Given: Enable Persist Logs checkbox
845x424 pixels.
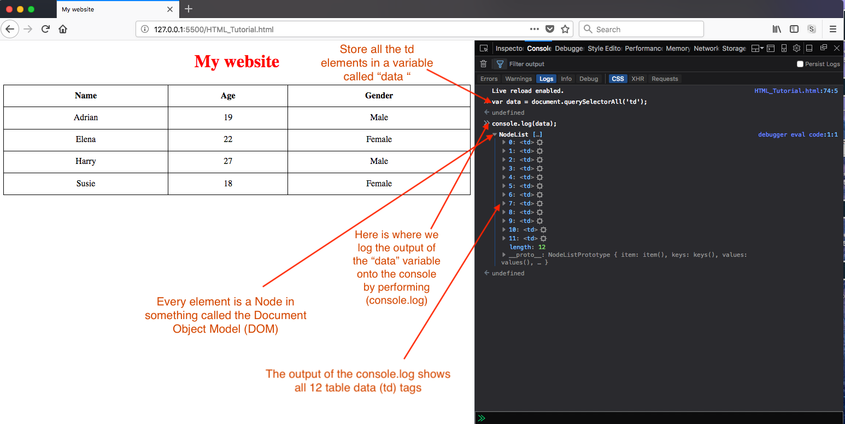Looking at the screenshot, I should coord(800,64).
